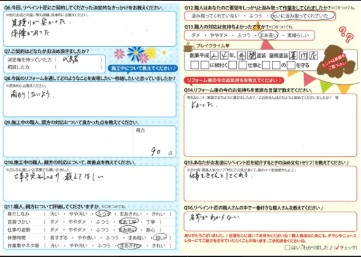
Task: Select 短い in the 休憩時間 row
Action: coord(160,237)
